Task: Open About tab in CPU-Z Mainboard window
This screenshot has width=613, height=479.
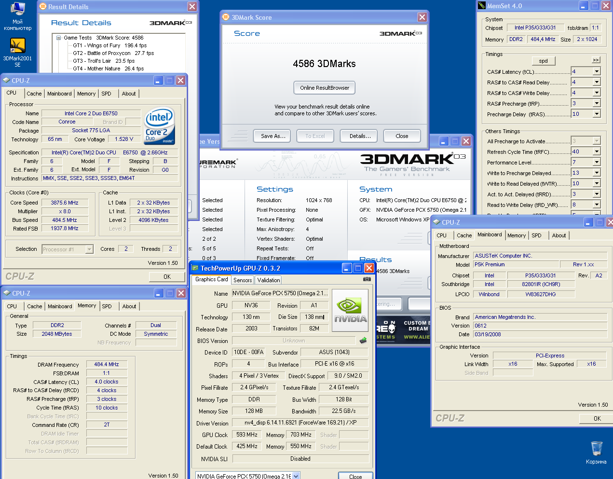Action: pyautogui.click(x=559, y=235)
